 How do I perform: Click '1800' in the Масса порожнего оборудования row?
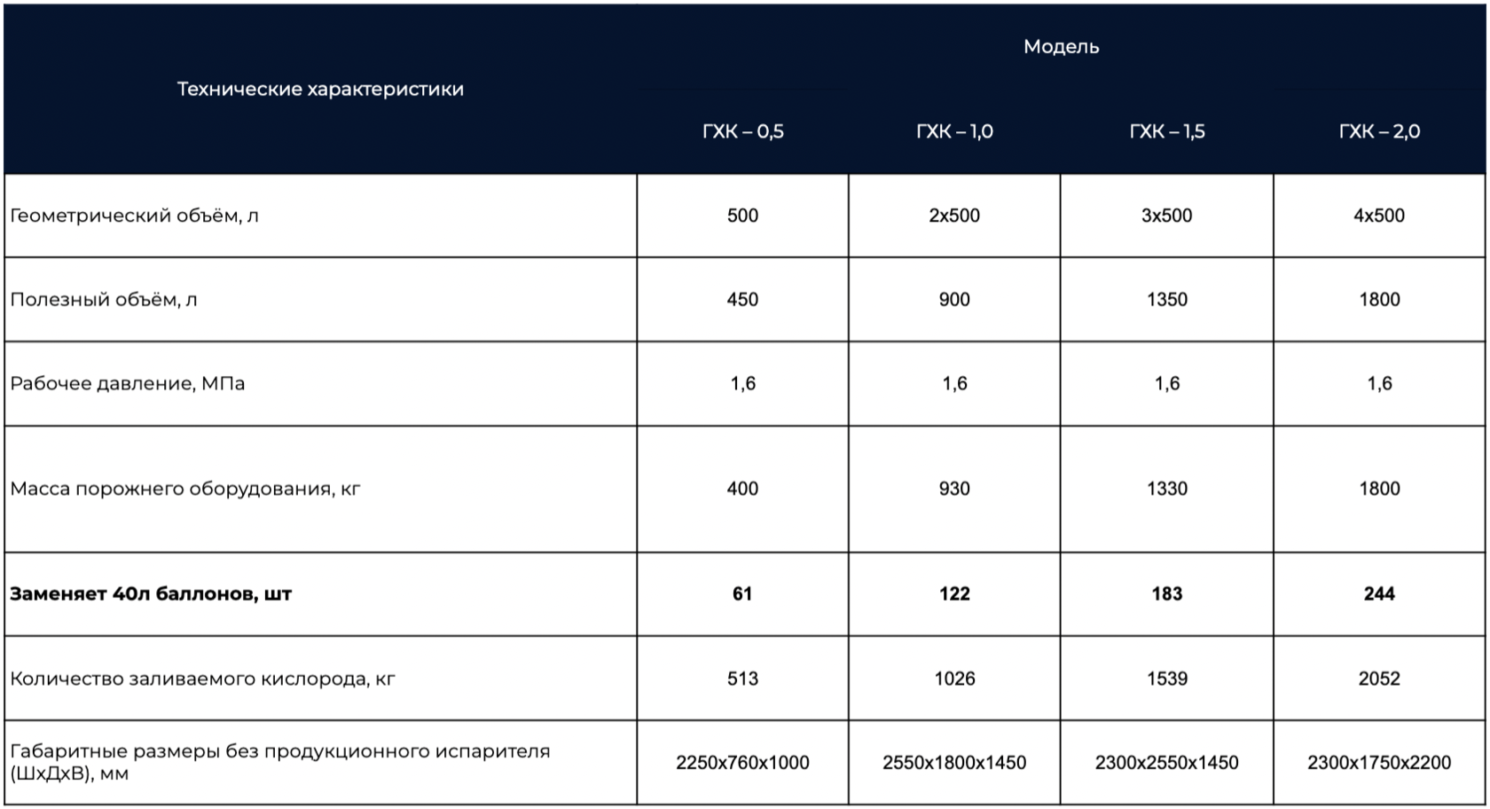pyautogui.click(x=1379, y=489)
